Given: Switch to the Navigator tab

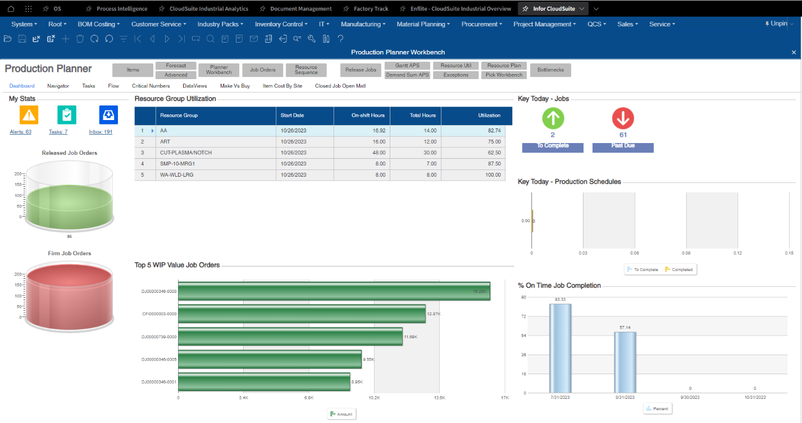Looking at the screenshot, I should 58,86.
